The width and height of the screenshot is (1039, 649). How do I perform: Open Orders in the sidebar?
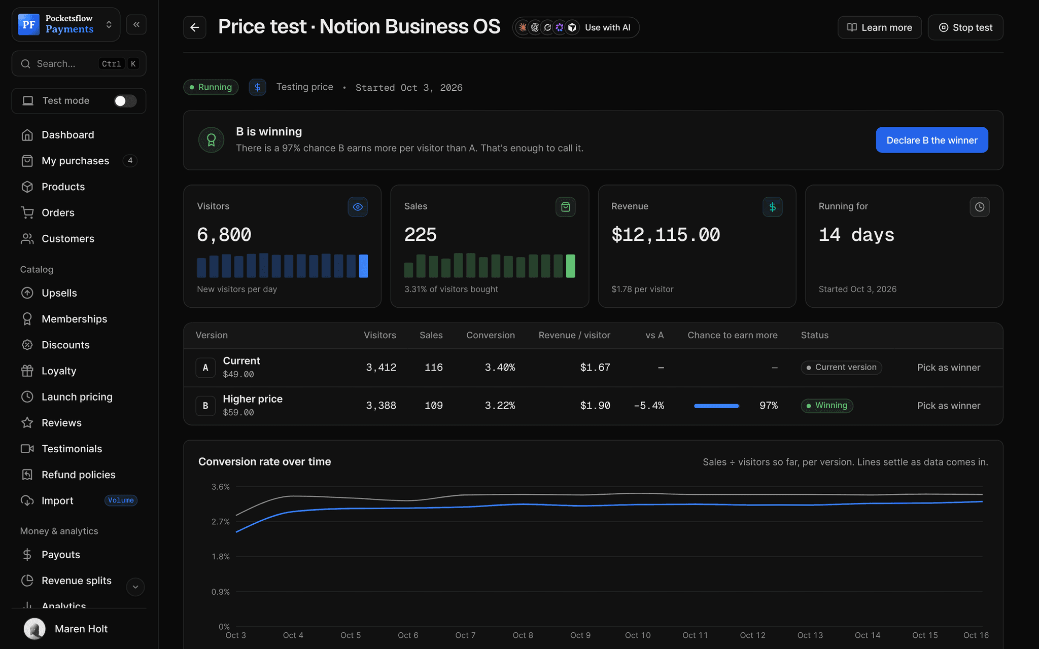tap(79, 212)
